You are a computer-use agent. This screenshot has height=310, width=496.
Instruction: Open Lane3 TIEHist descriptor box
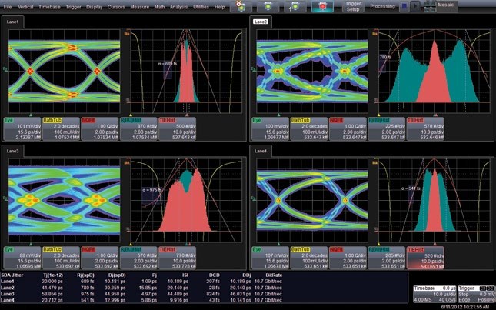tap(177, 258)
